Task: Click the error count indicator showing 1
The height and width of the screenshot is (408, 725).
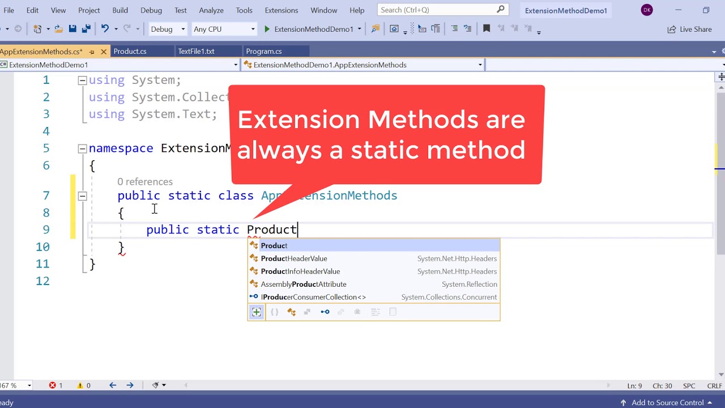Action: point(56,385)
